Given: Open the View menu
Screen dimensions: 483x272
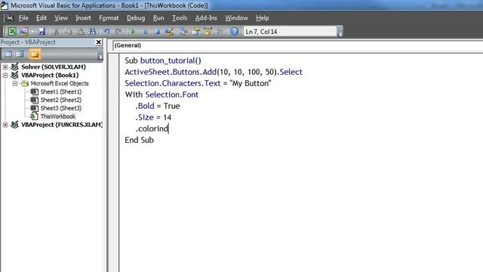Looking at the screenshot, I should click(61, 18).
